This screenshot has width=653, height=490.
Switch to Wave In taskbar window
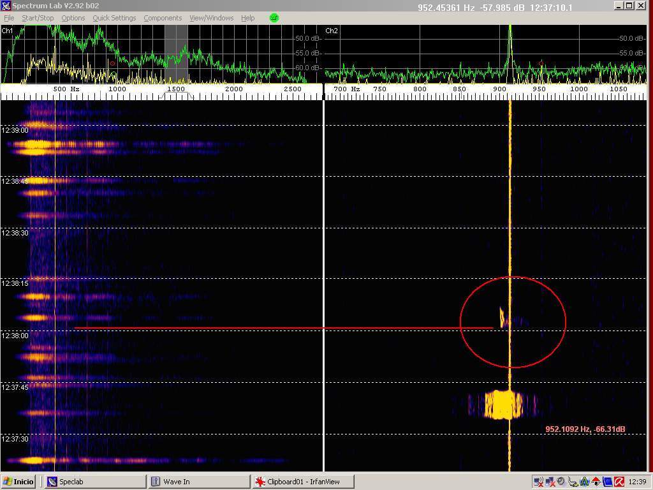198,482
